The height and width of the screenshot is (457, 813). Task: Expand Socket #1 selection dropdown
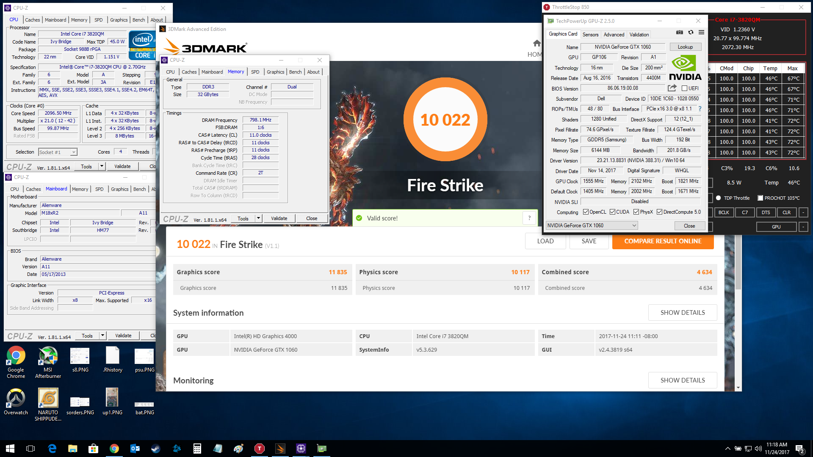[74, 152]
